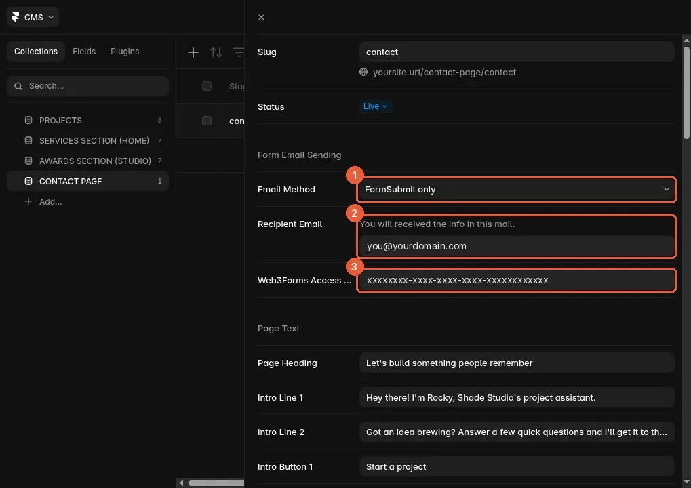Edit the Web3Forms Access key field
Image resolution: width=691 pixels, height=488 pixels.
click(x=517, y=280)
